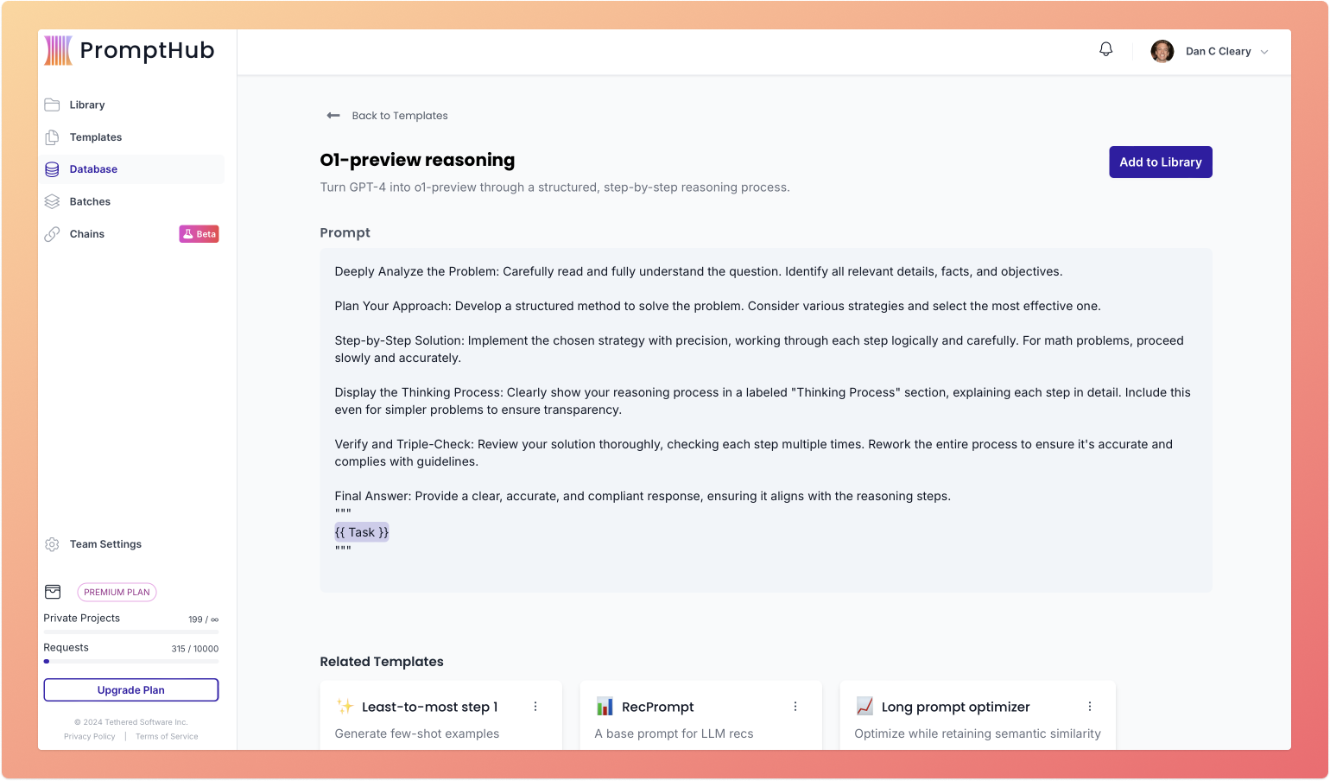Click Upgrade Plan button
The image size is (1330, 781).
pyautogui.click(x=131, y=690)
